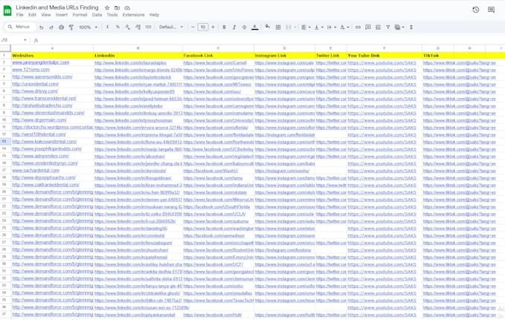Create a filter from toolbar

point(388,27)
